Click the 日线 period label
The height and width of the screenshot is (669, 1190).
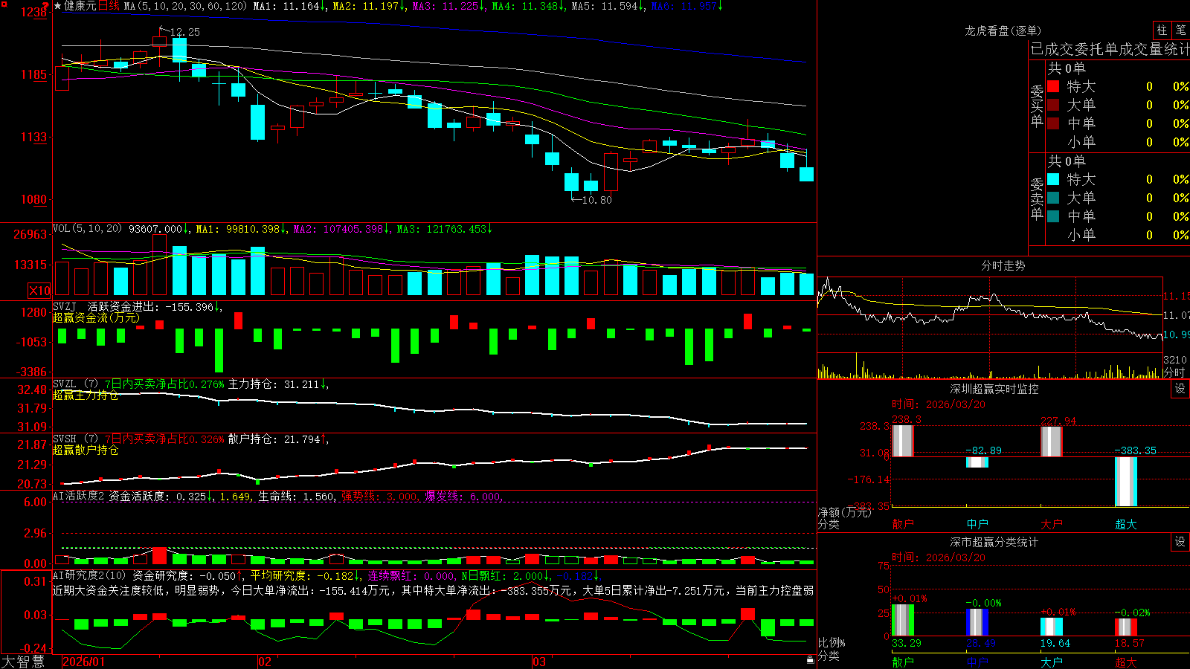(x=109, y=6)
